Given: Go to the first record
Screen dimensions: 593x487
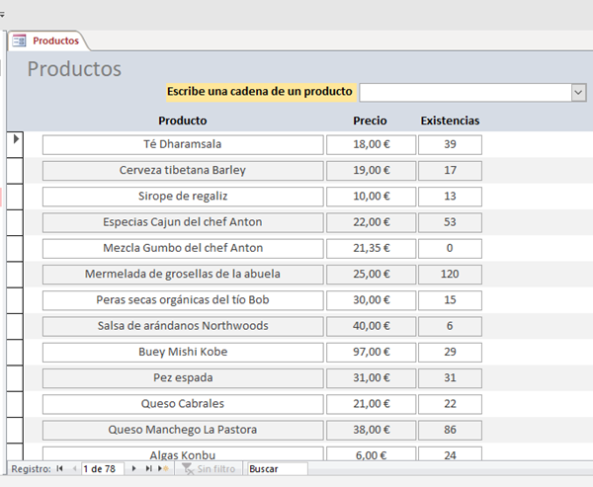Looking at the screenshot, I should (60, 468).
